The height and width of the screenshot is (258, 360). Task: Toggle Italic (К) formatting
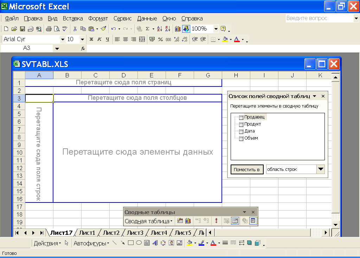coord(99,39)
